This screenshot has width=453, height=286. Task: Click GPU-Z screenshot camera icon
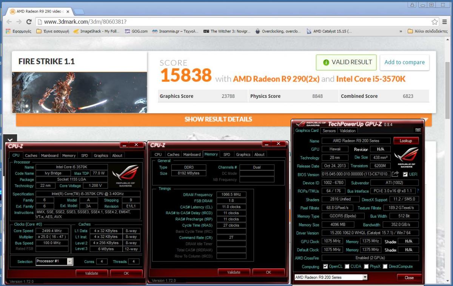[x=418, y=130]
